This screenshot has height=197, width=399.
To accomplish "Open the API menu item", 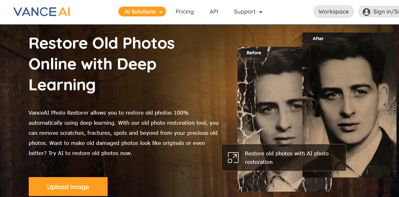I will coord(214,12).
